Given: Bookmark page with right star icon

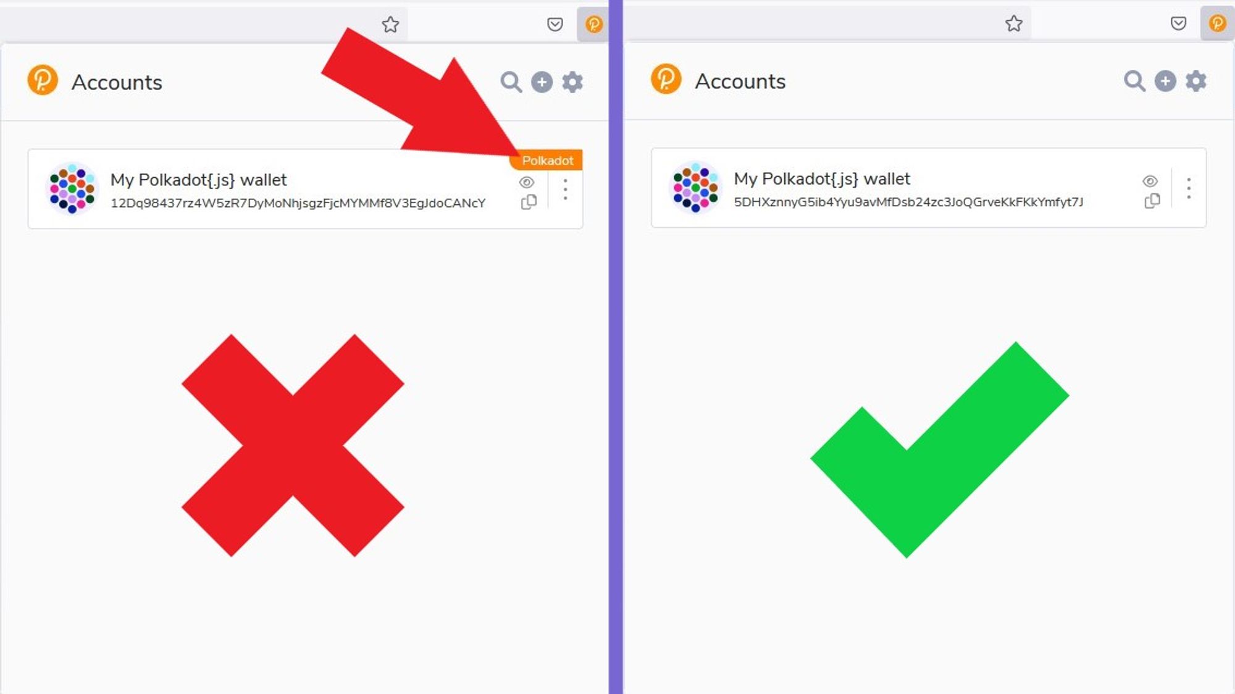Looking at the screenshot, I should [x=1014, y=23].
